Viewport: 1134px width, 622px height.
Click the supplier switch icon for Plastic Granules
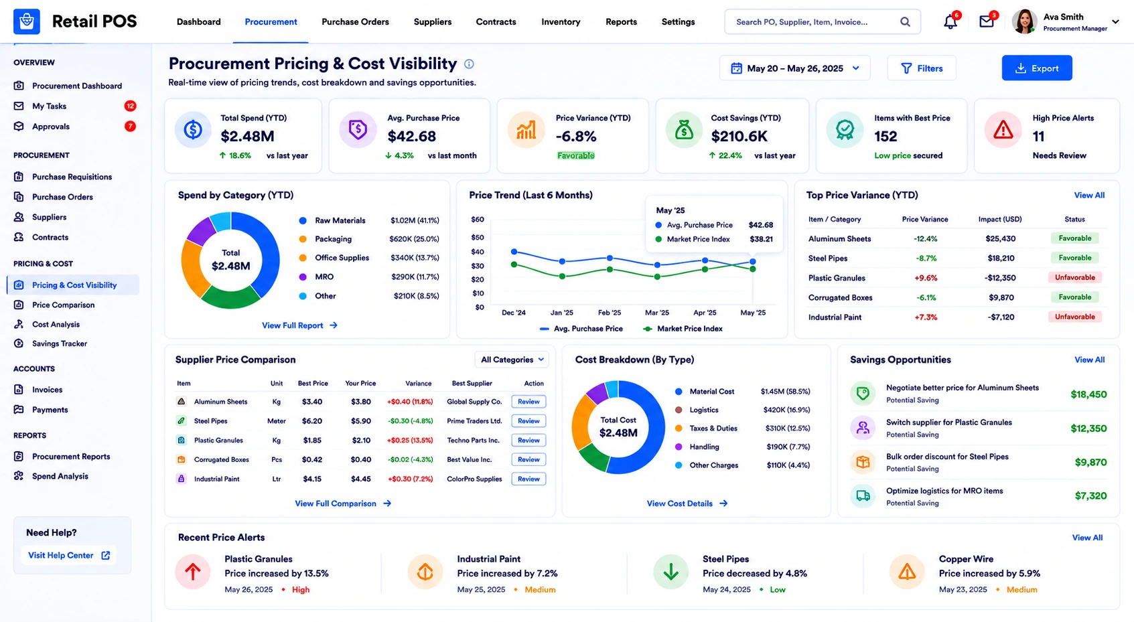click(863, 428)
